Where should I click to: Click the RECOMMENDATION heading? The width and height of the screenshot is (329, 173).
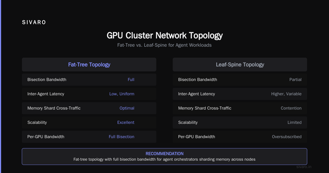[x=164, y=154]
